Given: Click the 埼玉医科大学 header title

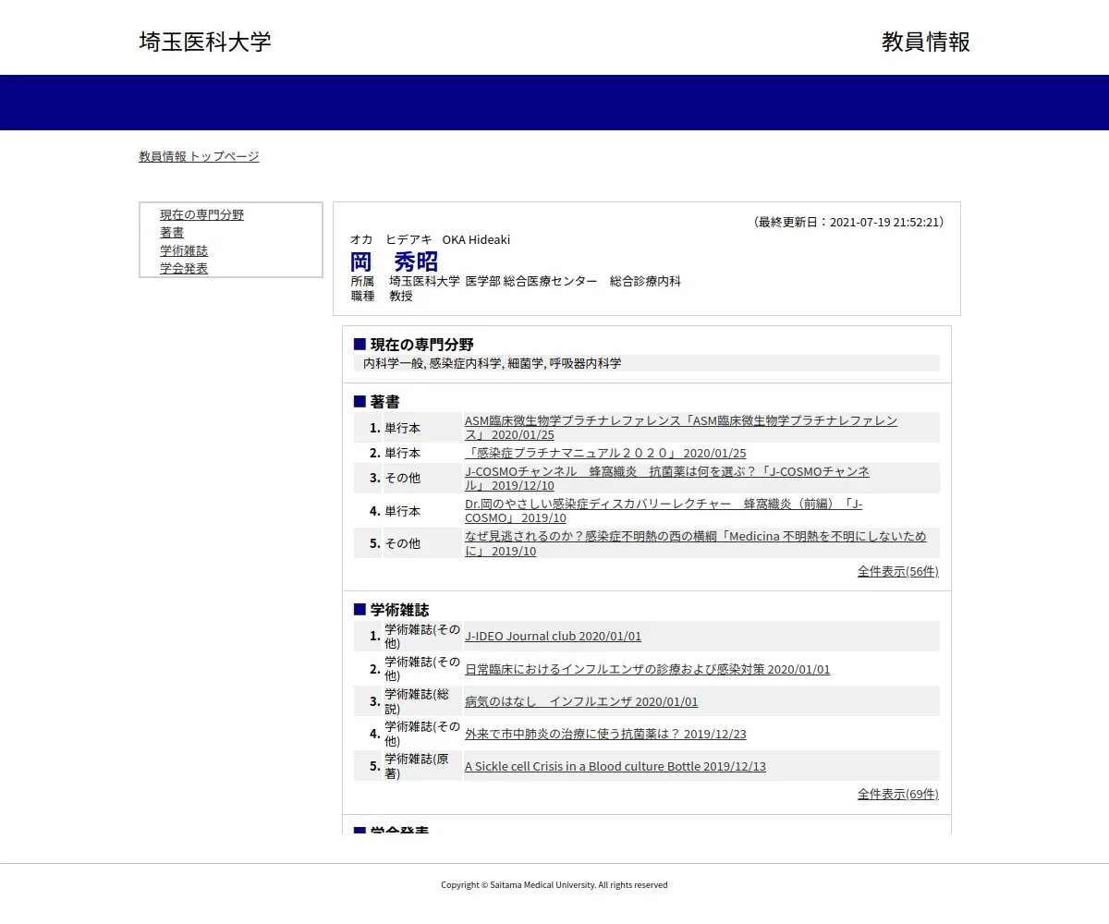Looking at the screenshot, I should tap(205, 42).
